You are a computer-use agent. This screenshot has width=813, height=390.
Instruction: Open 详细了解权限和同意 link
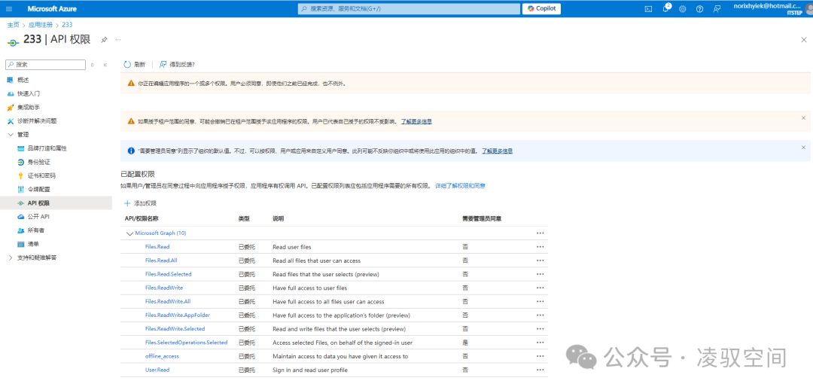[460, 185]
